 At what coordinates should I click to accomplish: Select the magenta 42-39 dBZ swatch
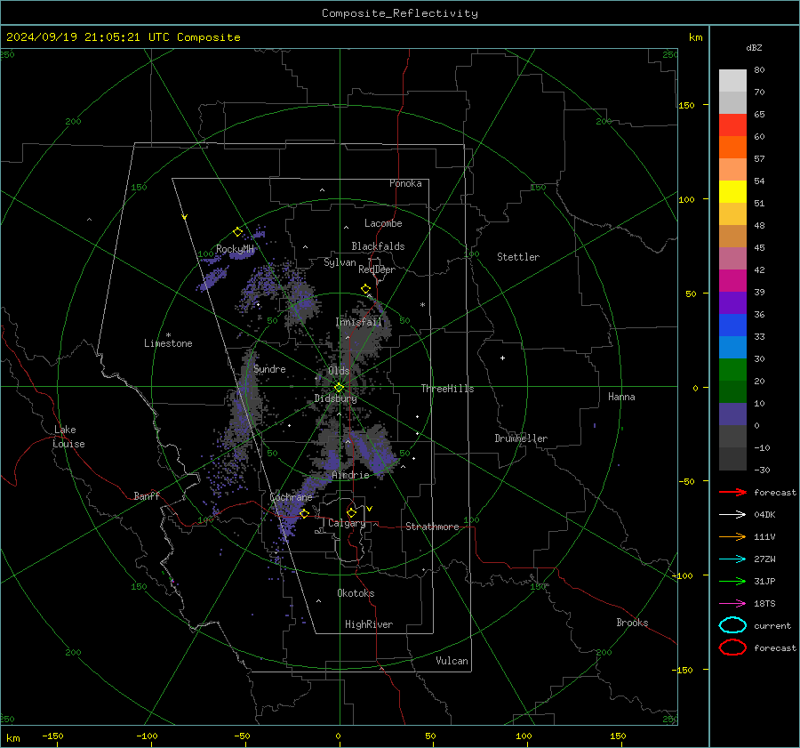732,280
